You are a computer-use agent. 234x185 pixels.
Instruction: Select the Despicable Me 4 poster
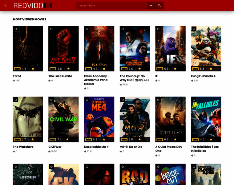pos(99,119)
